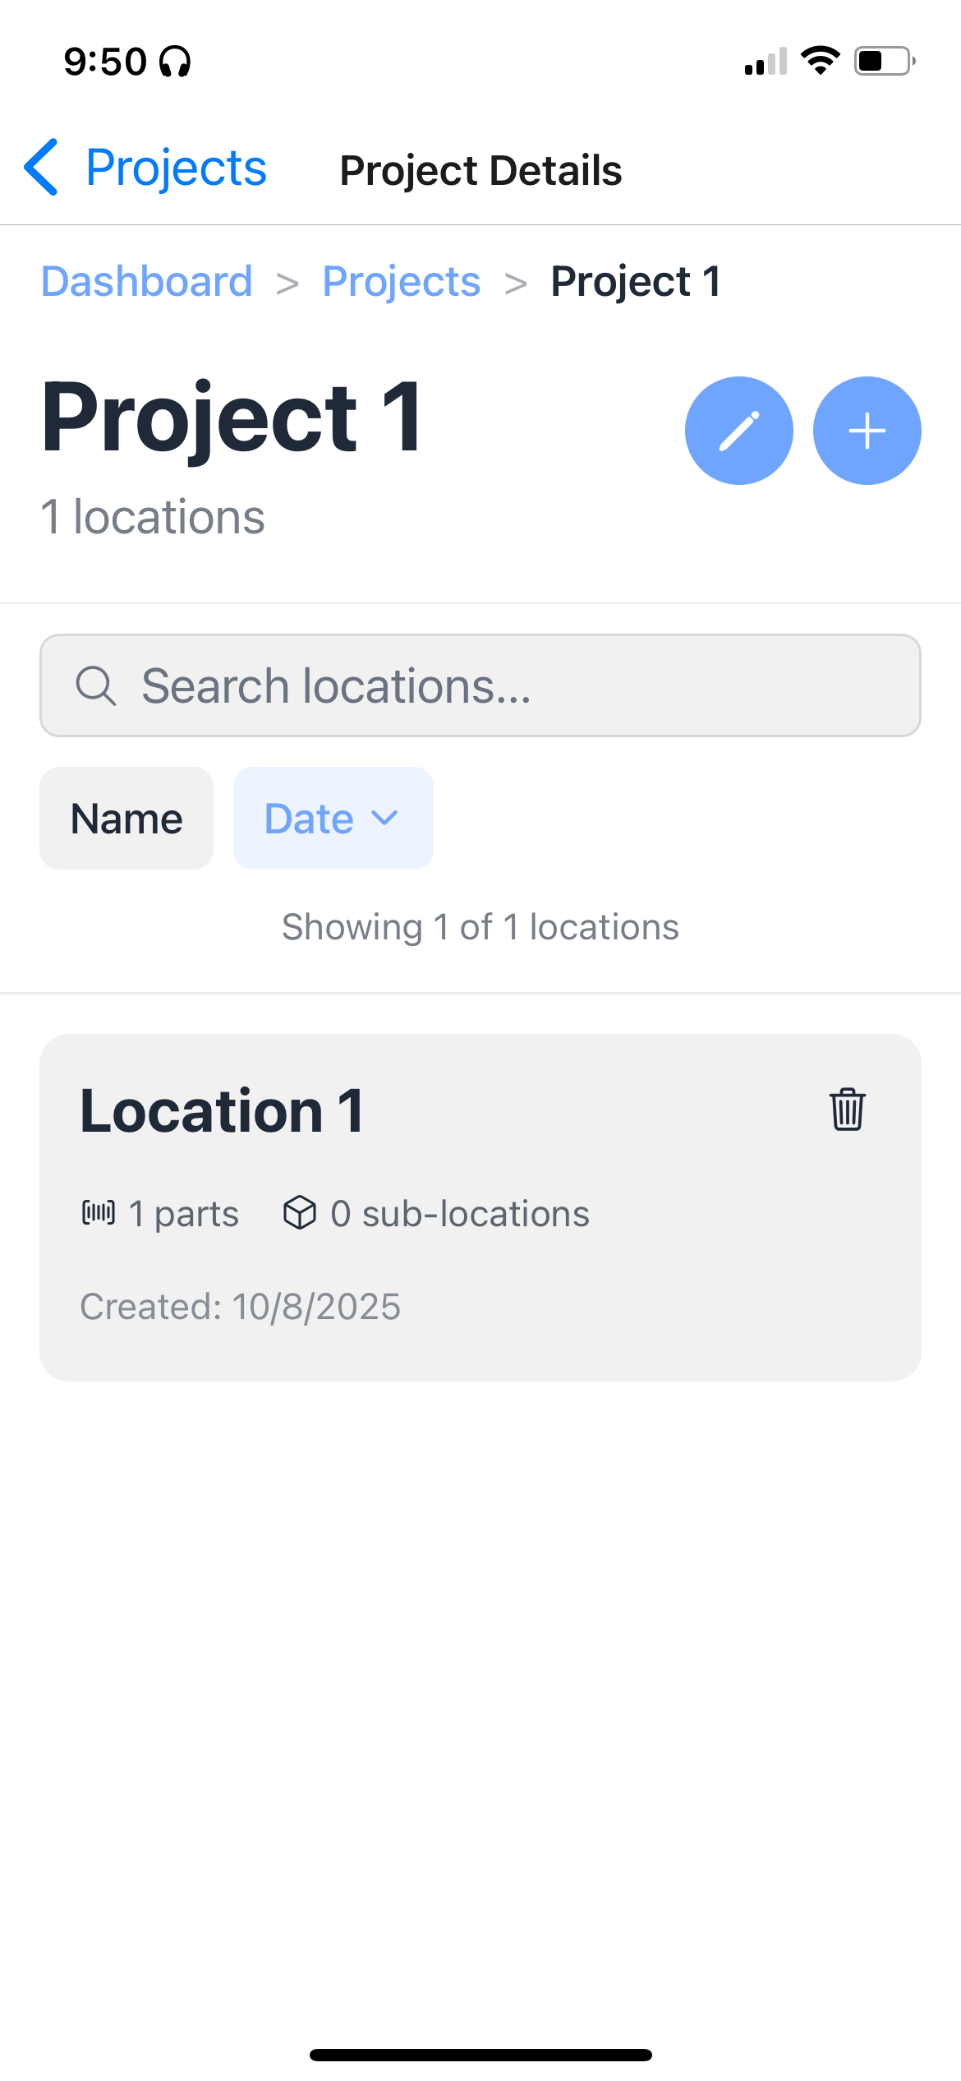Toggle Date sort option
The image size is (961, 2081).
click(333, 818)
